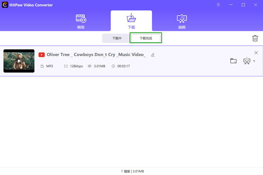Select the 下載中 downloading sub-tab
Viewport: 263px width, 175px height.
pyautogui.click(x=117, y=38)
